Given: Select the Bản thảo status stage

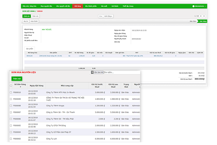Looking at the screenshot, I should pos(193,21).
